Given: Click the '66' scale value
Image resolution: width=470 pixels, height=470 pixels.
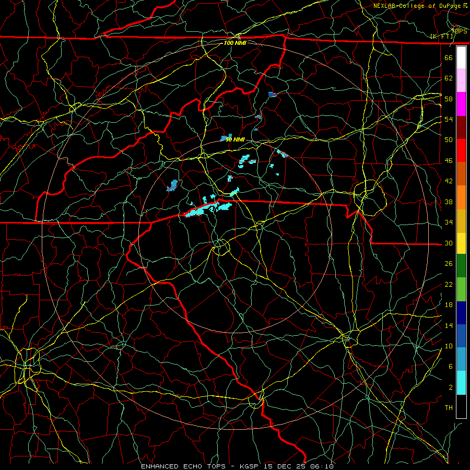Looking at the screenshot, I should click(x=449, y=57).
